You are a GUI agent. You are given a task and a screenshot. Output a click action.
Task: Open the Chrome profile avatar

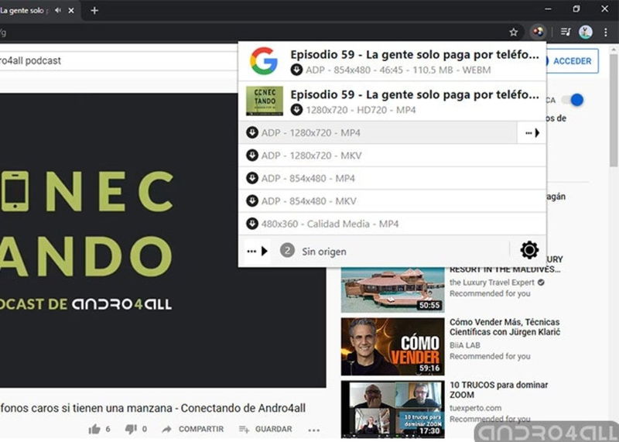(586, 33)
